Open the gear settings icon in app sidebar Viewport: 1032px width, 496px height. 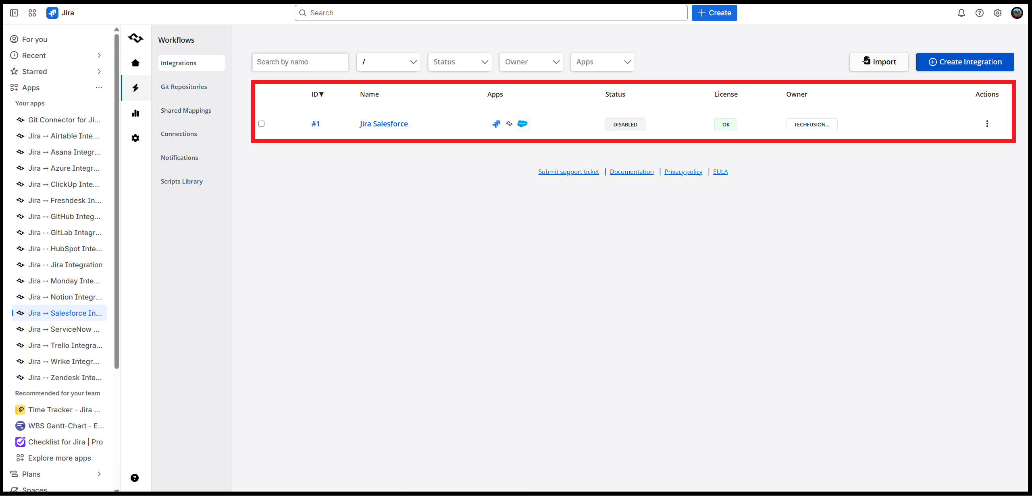coord(135,138)
